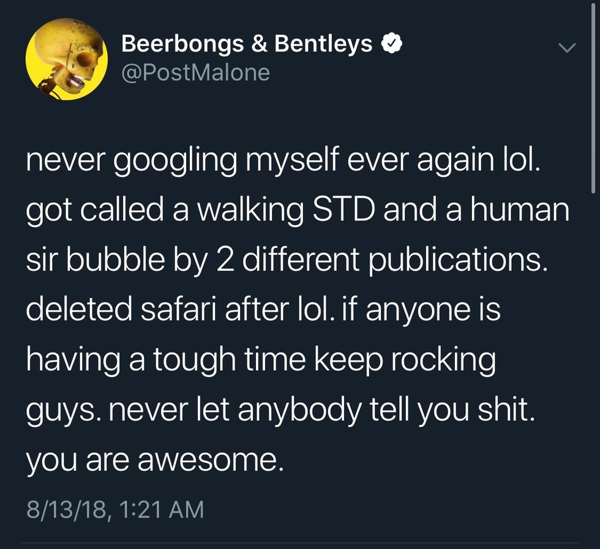
Task: Tap the line starting "deleted safari after"
Action: point(263,310)
